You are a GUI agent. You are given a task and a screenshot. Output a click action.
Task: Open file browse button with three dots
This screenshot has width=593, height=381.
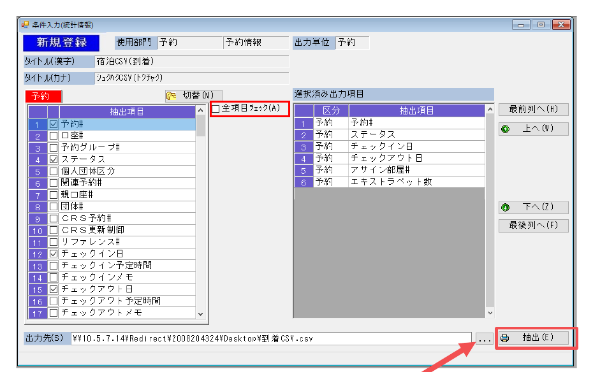[485, 339]
